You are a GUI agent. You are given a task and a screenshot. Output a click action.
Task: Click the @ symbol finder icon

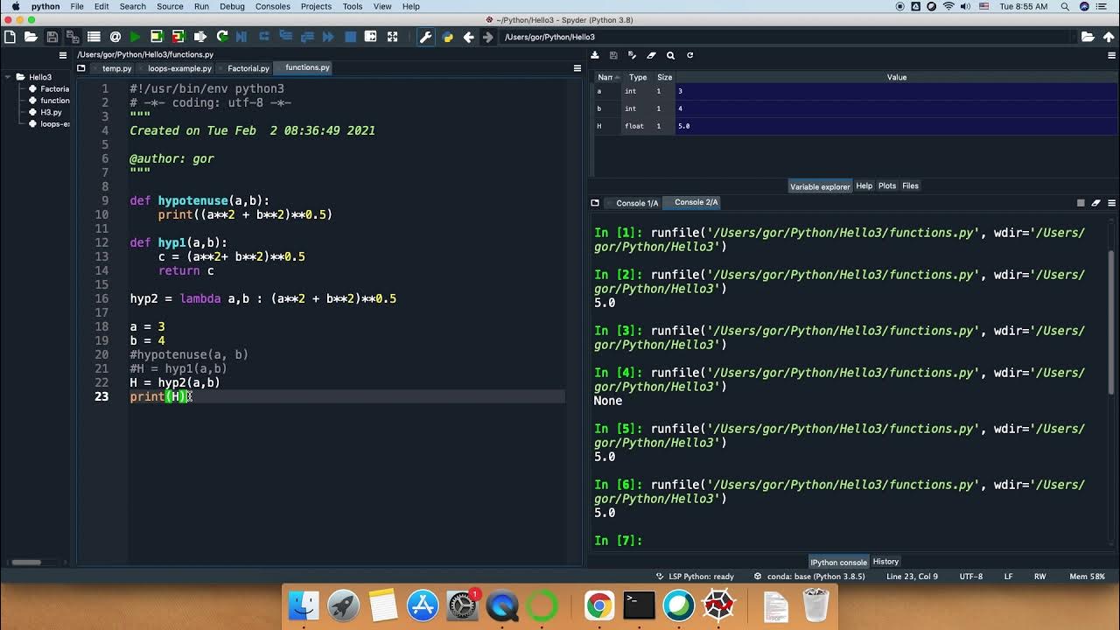point(115,37)
